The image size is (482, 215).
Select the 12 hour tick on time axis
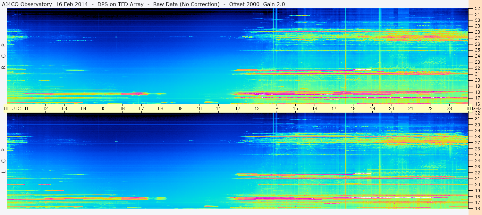point(238,108)
